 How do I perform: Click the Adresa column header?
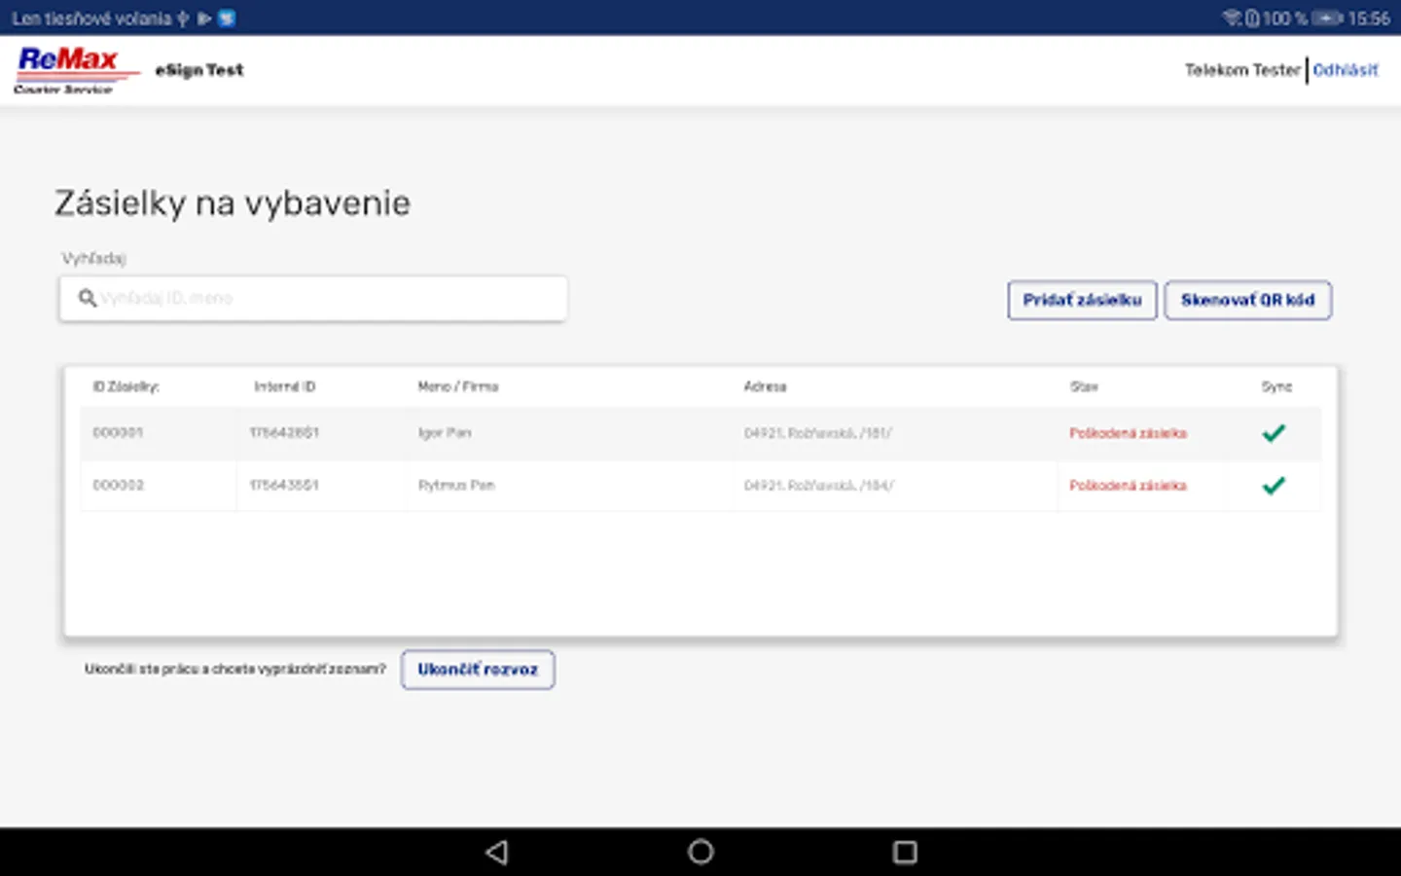(765, 386)
